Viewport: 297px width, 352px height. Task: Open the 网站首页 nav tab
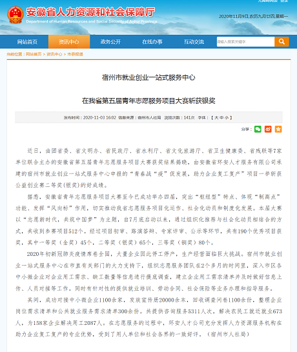coord(27,42)
